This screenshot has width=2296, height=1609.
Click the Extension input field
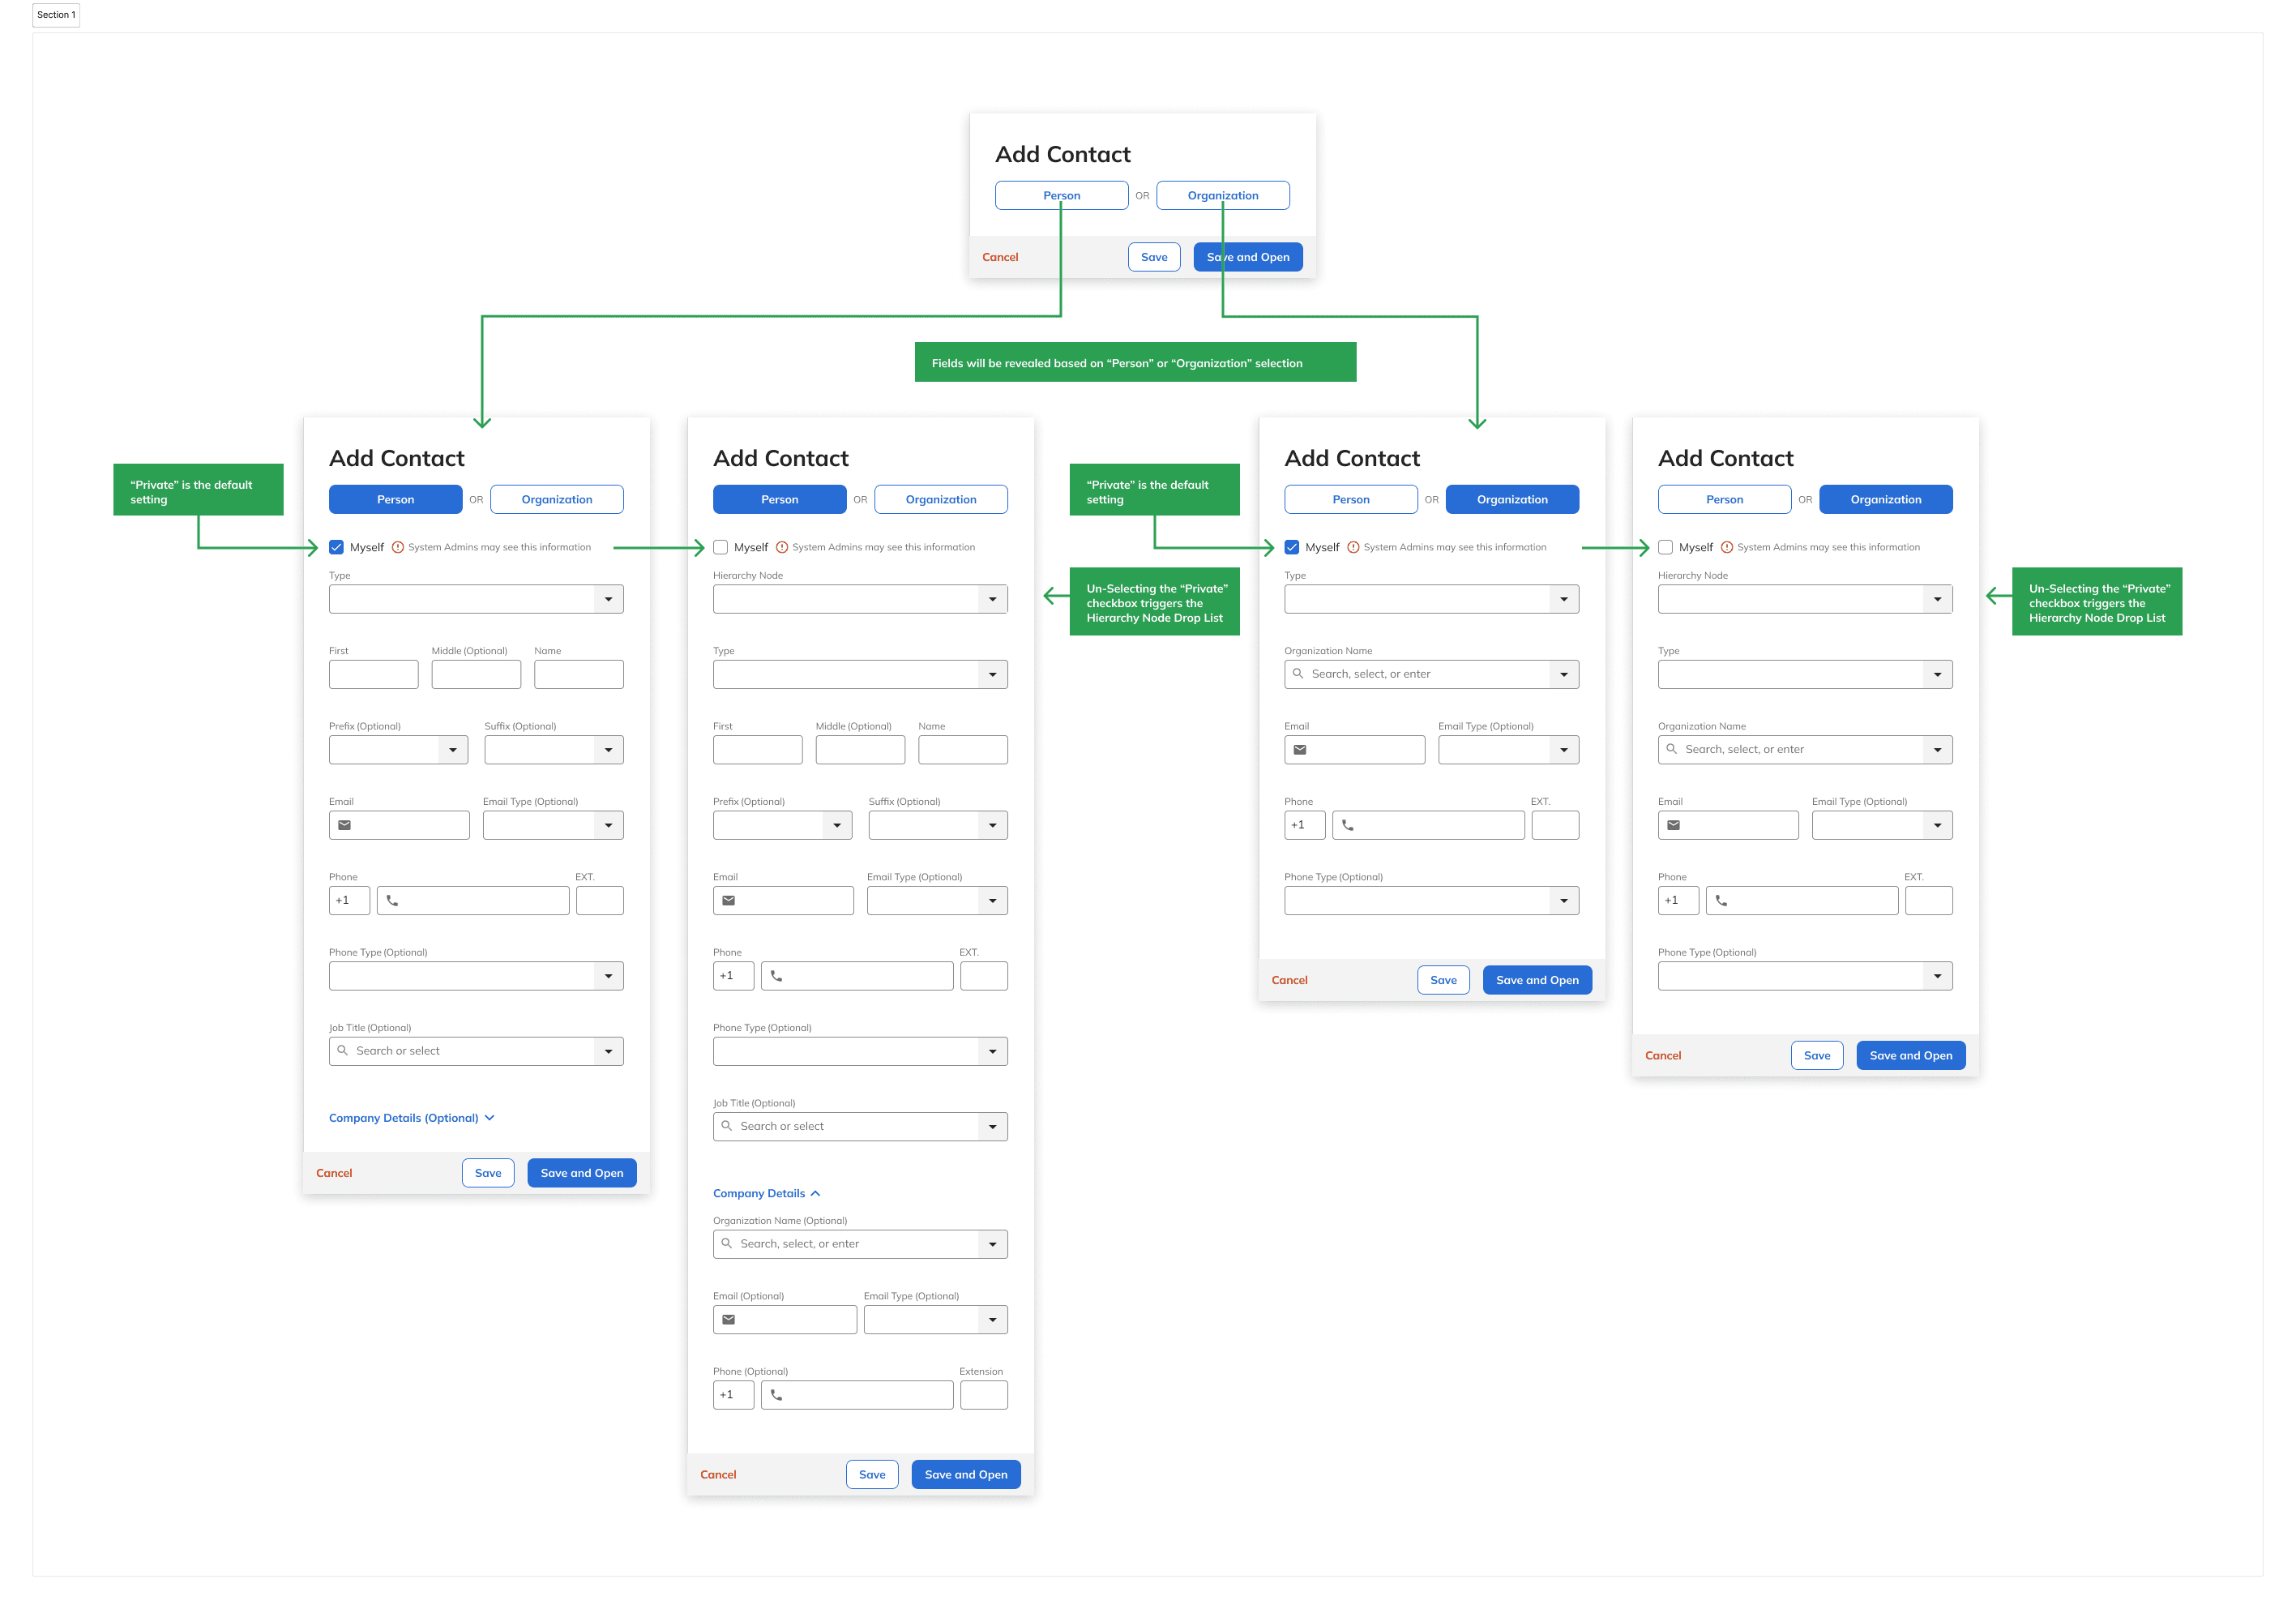point(983,1394)
